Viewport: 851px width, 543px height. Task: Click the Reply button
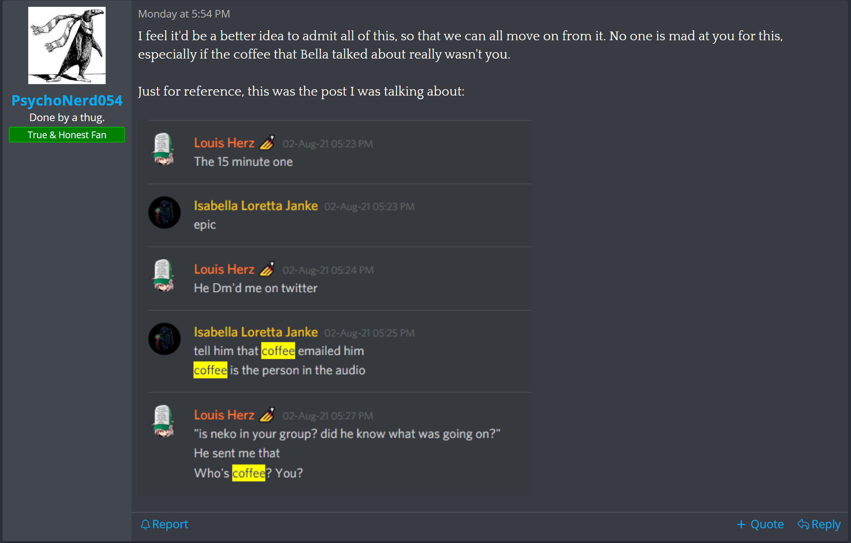tap(819, 524)
